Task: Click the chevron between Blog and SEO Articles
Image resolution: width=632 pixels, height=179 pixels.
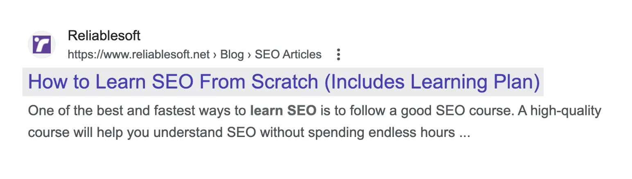Action: pos(249,54)
